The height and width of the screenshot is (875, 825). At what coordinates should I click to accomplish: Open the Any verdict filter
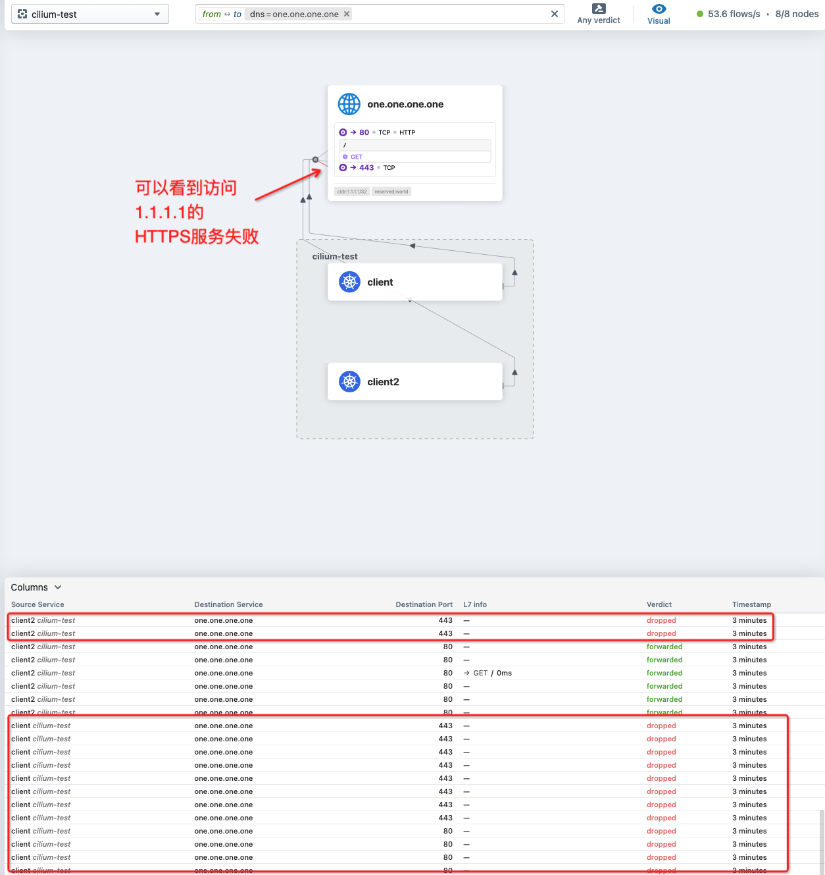tap(599, 14)
